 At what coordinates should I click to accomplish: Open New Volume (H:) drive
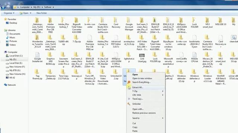click(17, 74)
